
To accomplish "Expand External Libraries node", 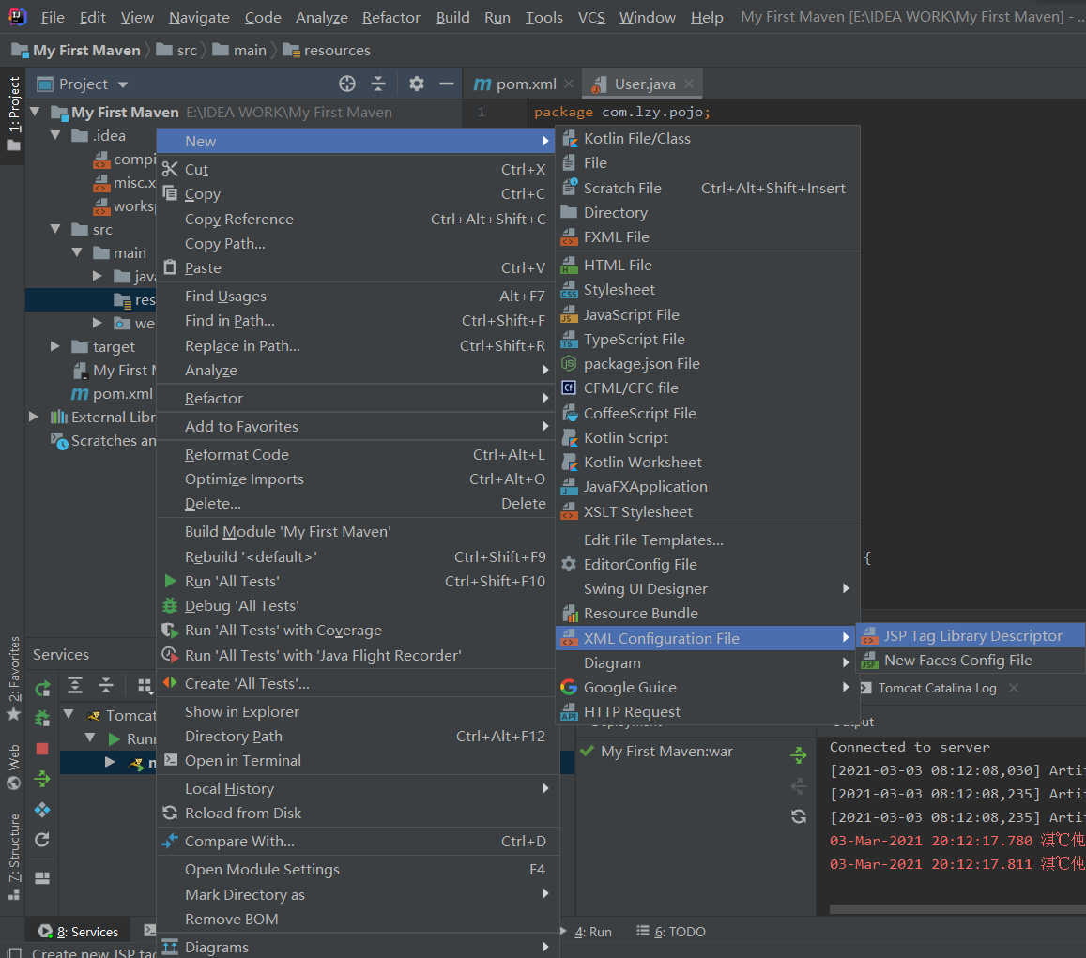I will tap(33, 417).
